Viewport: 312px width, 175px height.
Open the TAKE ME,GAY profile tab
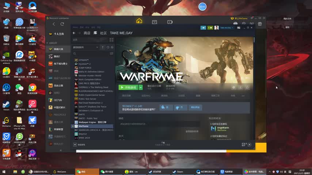[121, 33]
